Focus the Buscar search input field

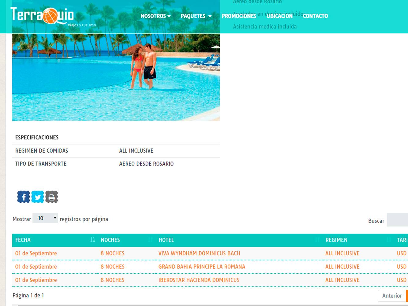pos(397,220)
